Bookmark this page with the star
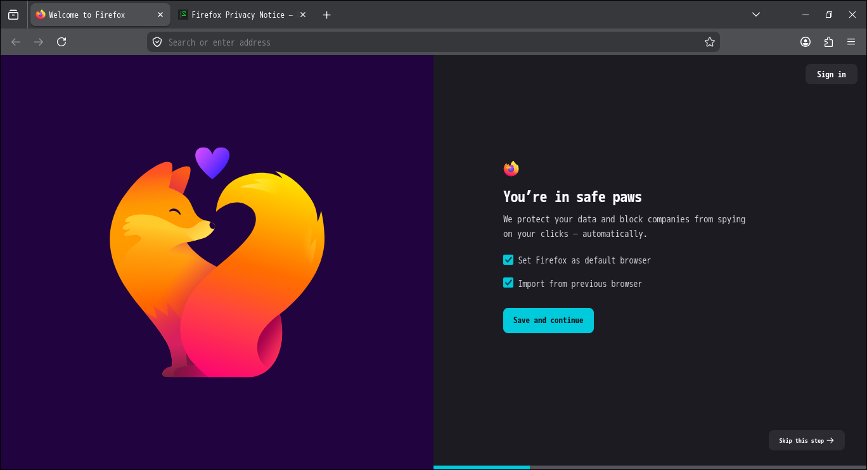Viewport: 867px width, 470px height. 710,42
